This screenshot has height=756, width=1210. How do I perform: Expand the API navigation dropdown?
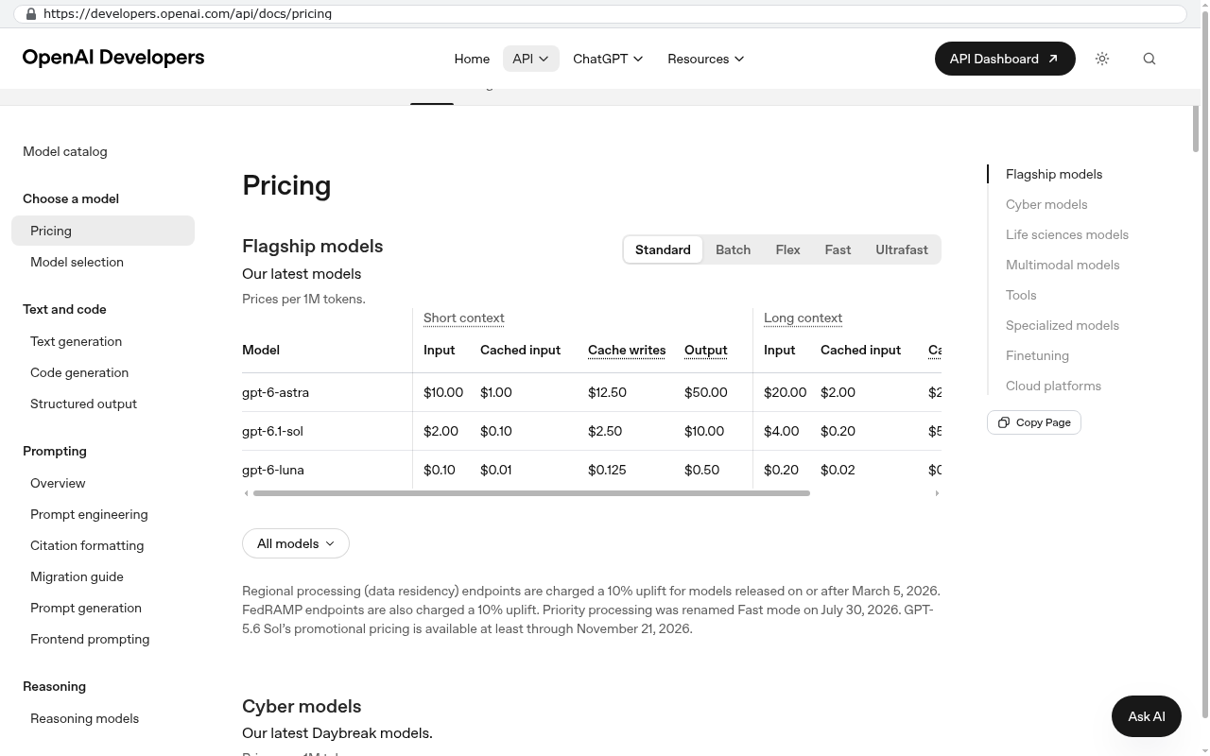[x=530, y=59]
